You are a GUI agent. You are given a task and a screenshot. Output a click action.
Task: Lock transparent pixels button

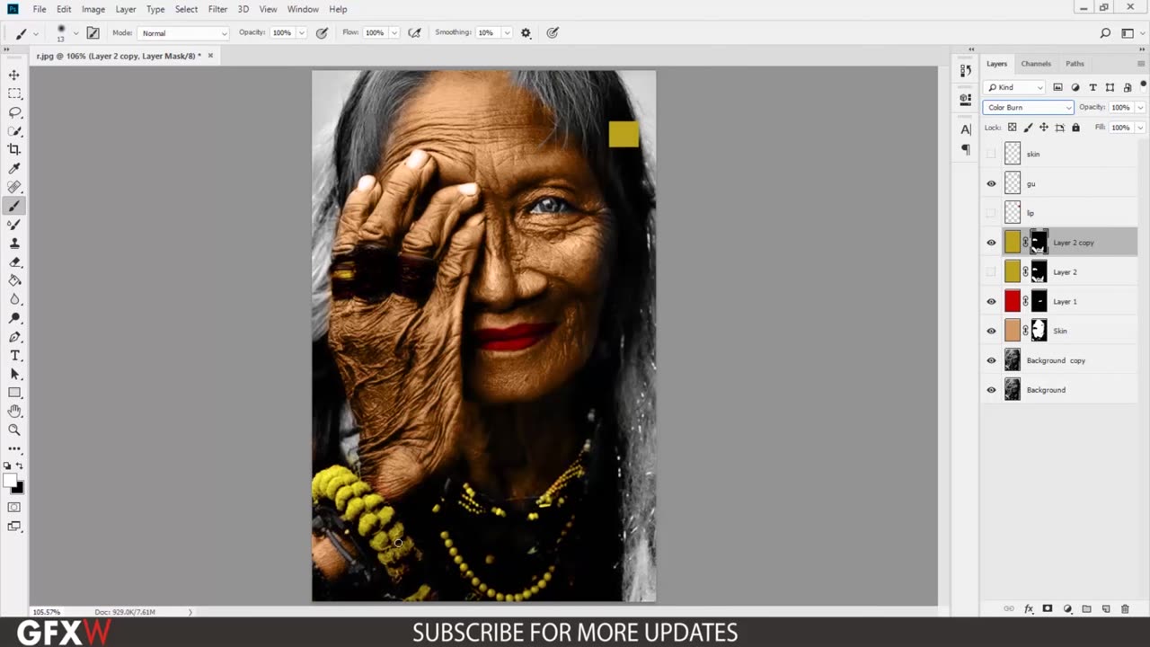point(1012,128)
